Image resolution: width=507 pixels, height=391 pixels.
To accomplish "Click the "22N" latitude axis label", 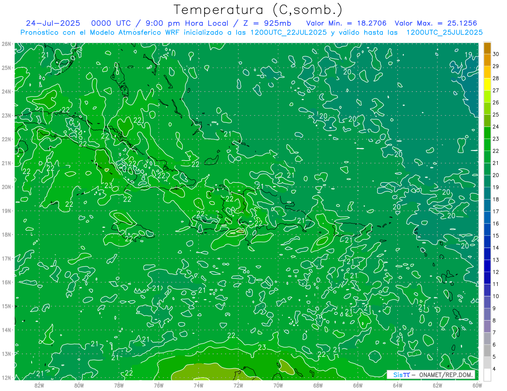I will tap(6, 139).
